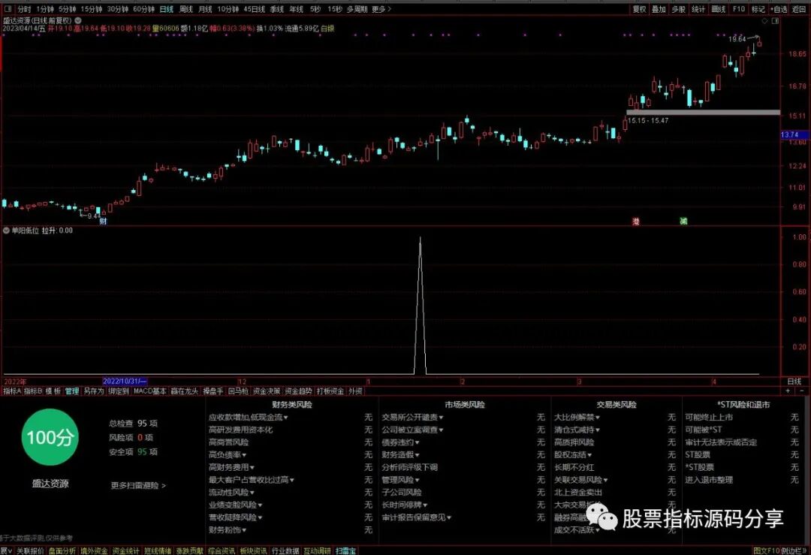The width and height of the screenshot is (811, 555).
Task: Expand 业绩变脸风险 item
Action: (235, 505)
